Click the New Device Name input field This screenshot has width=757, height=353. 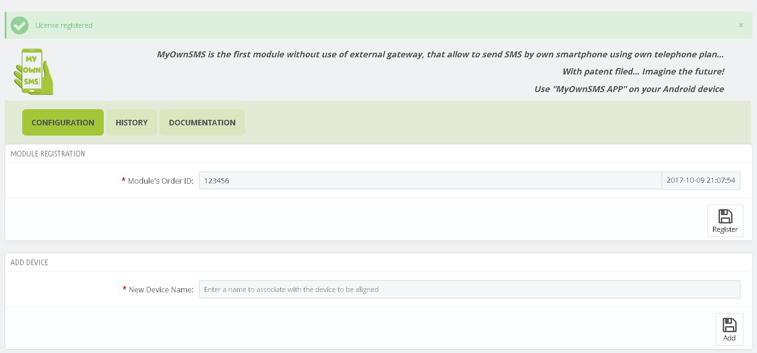click(469, 290)
